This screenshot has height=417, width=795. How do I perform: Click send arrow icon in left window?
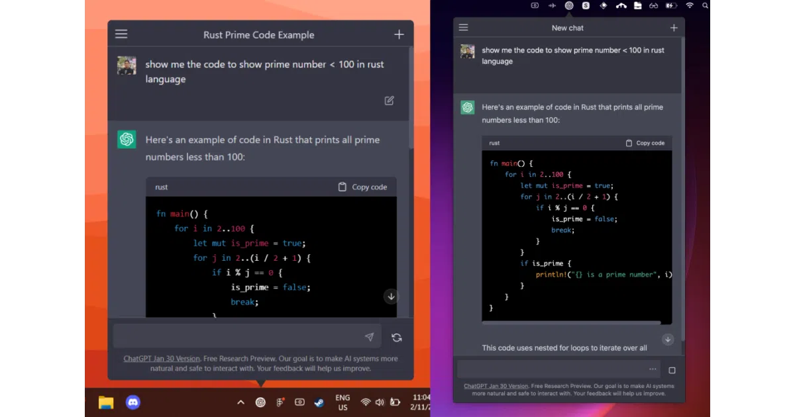pos(369,337)
